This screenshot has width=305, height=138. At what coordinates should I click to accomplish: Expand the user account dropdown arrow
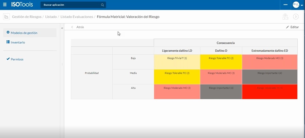pyautogui.click(x=302, y=5)
